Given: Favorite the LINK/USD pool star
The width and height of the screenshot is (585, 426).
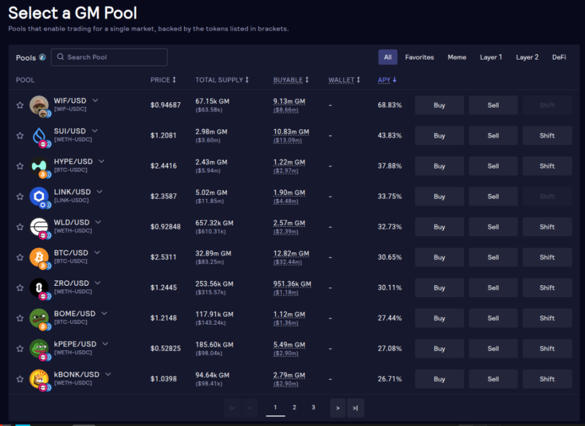Looking at the screenshot, I should point(20,197).
